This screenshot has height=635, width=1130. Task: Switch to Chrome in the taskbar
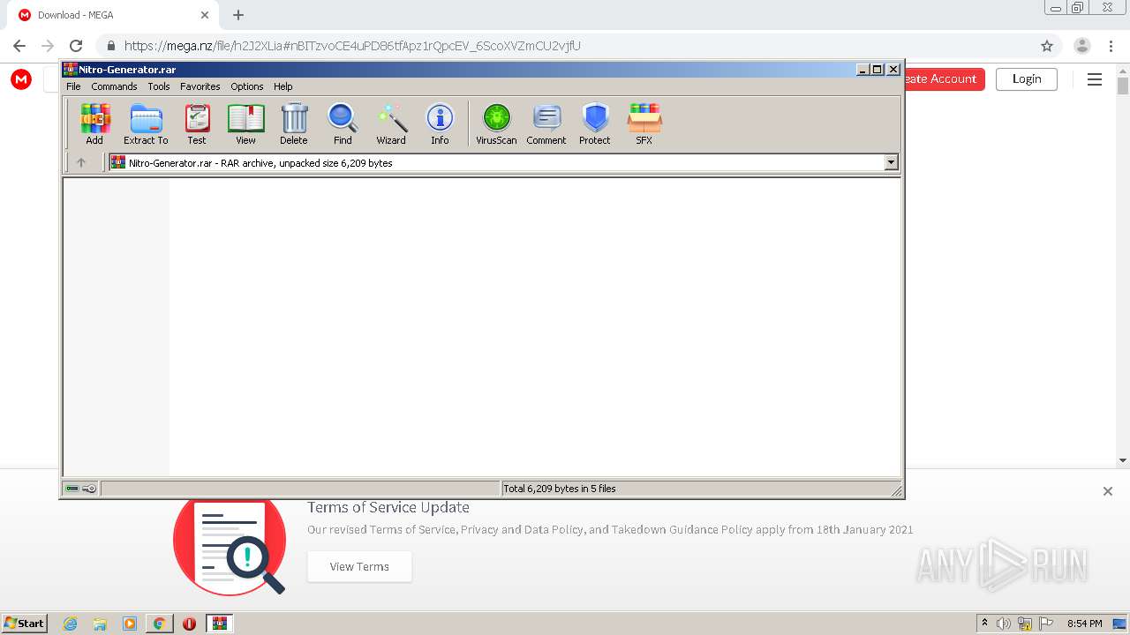(159, 624)
